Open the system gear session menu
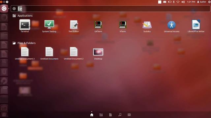This screenshot has width=211, height=118. 209,2
